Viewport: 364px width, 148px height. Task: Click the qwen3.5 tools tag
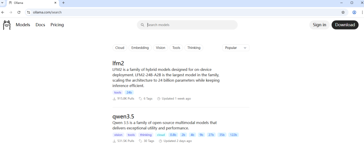point(131,135)
